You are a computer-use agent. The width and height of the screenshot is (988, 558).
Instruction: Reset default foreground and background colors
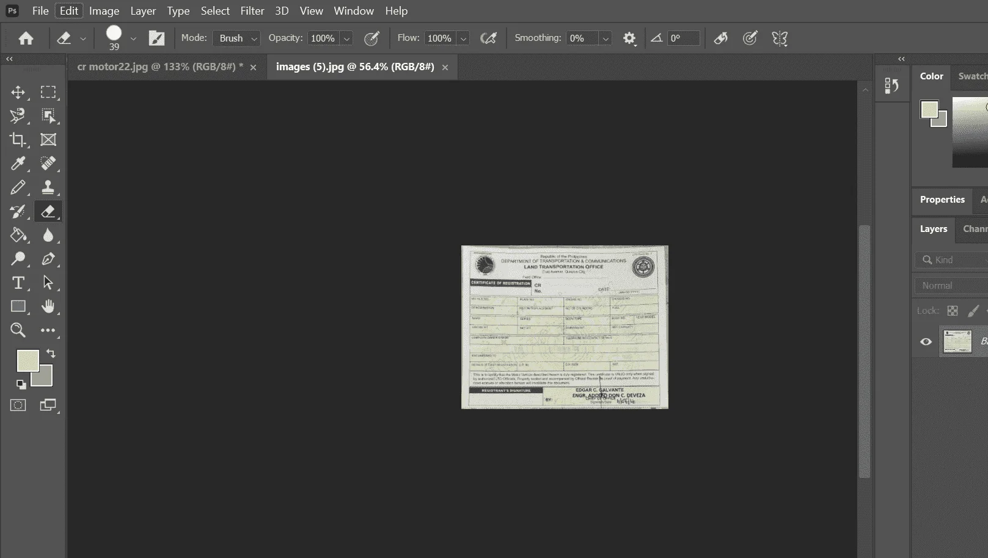point(21,384)
